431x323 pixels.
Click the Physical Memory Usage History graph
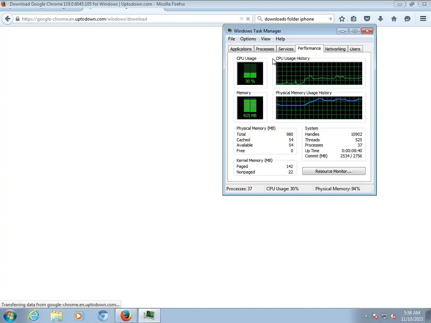pyautogui.click(x=319, y=108)
